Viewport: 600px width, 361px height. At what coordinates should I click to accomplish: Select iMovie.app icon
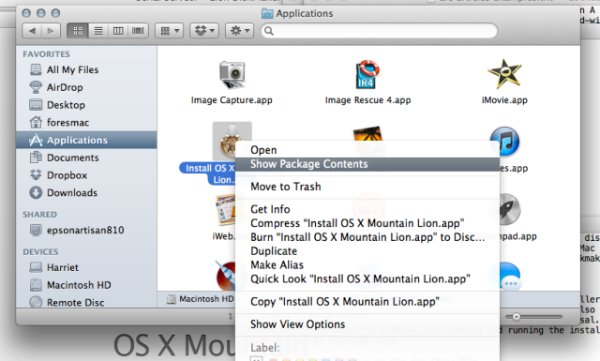coord(504,74)
